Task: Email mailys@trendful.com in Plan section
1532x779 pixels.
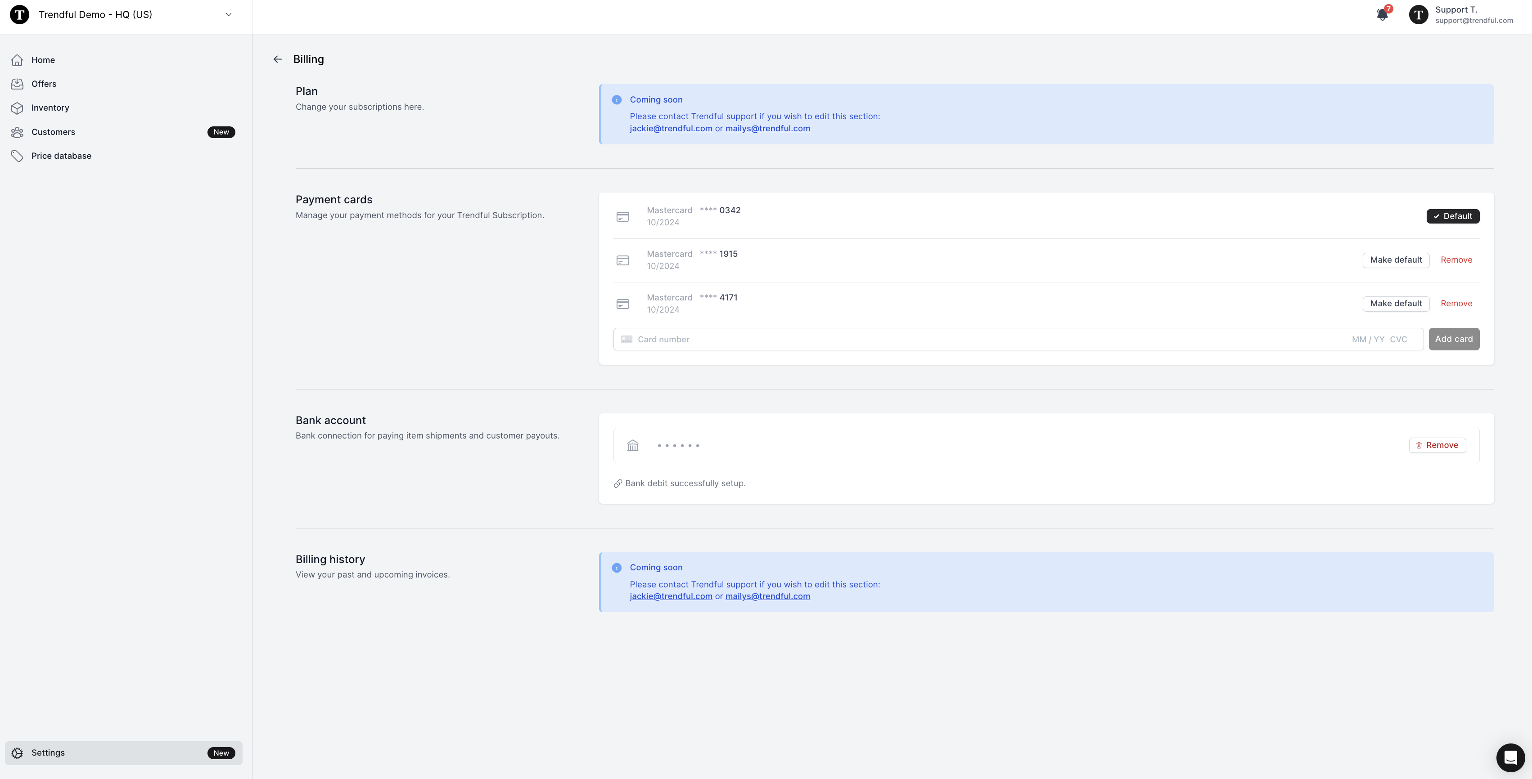Action: 767,128
